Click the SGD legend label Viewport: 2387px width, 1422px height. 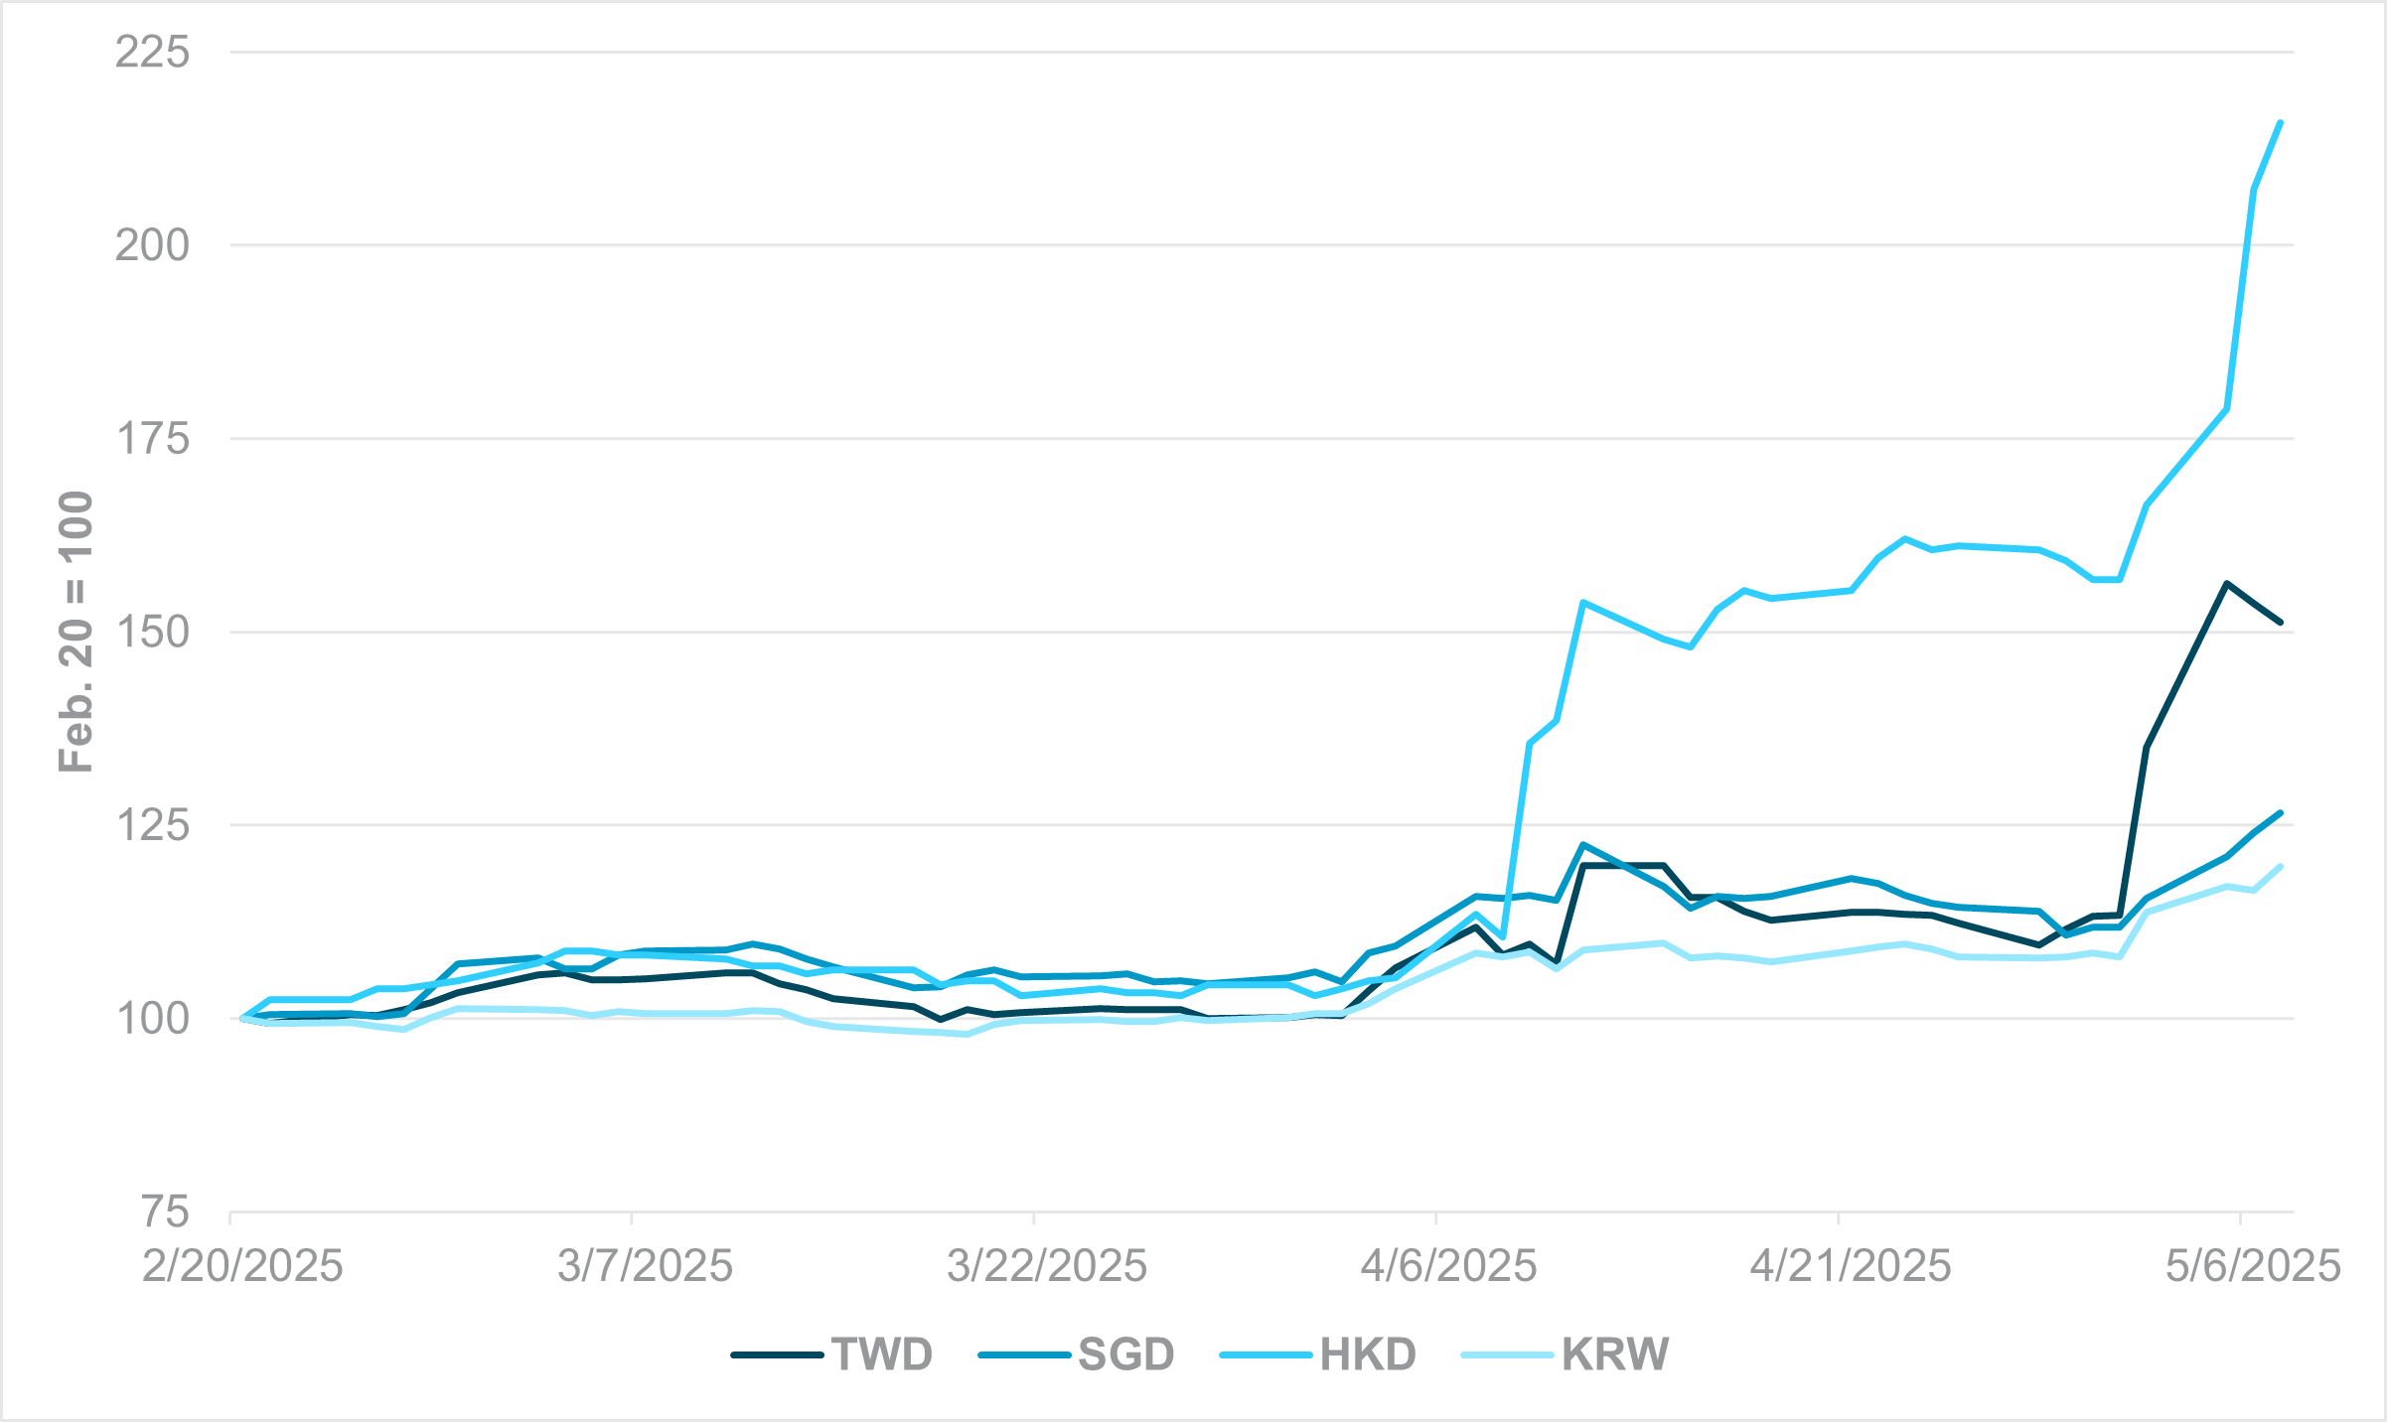[x=1126, y=1354]
